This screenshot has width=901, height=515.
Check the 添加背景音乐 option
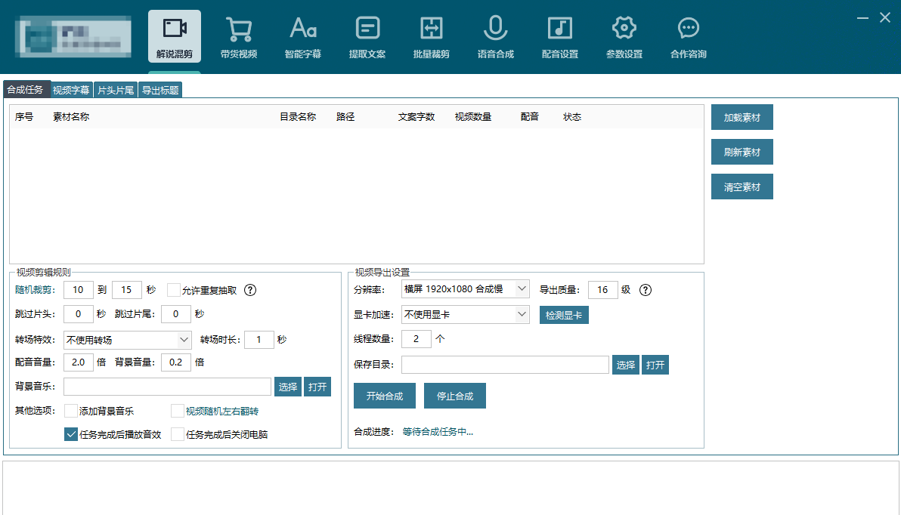coord(71,411)
